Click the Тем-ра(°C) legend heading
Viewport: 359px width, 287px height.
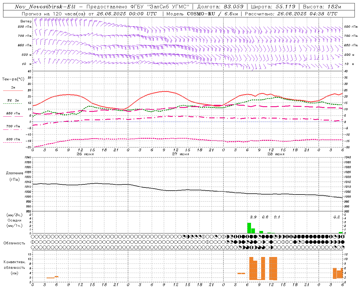(x=13, y=79)
